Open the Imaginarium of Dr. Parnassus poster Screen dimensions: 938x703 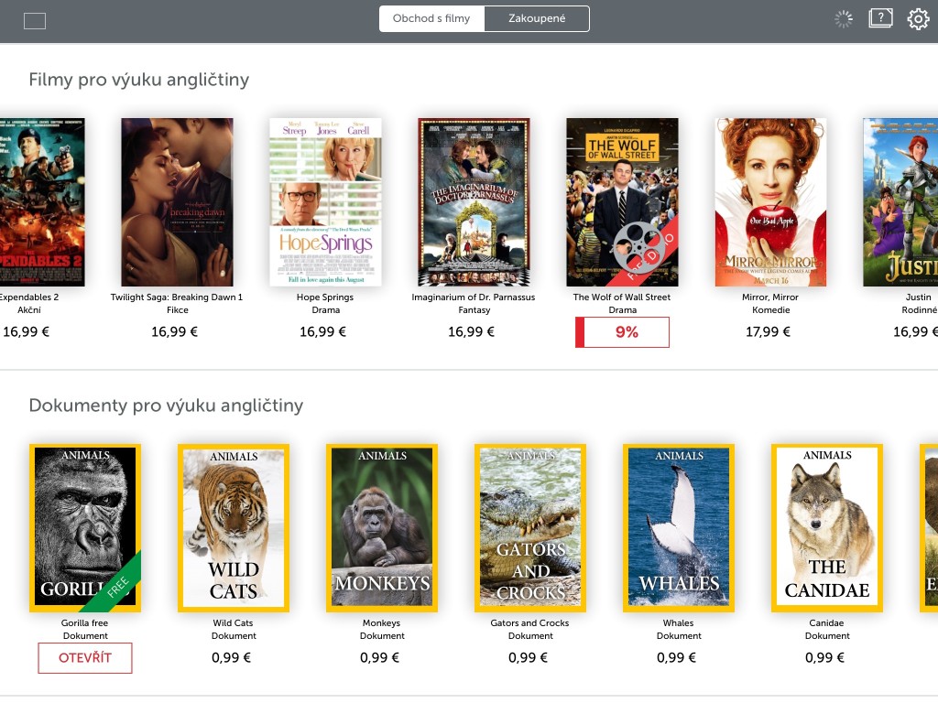[474, 202]
